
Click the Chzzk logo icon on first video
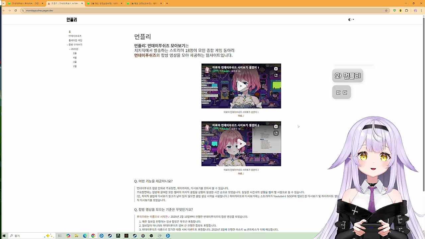(276, 69)
